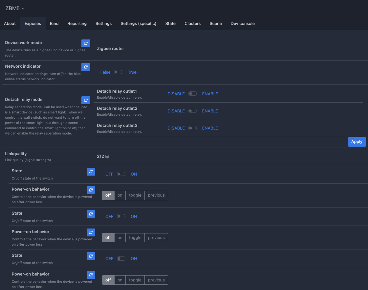Click ENABLE for Detach relay outlet2
The image size is (368, 290).
point(210,111)
